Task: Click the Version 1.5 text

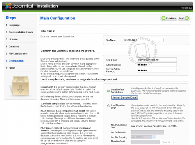Action: pyautogui.click(x=186, y=8)
